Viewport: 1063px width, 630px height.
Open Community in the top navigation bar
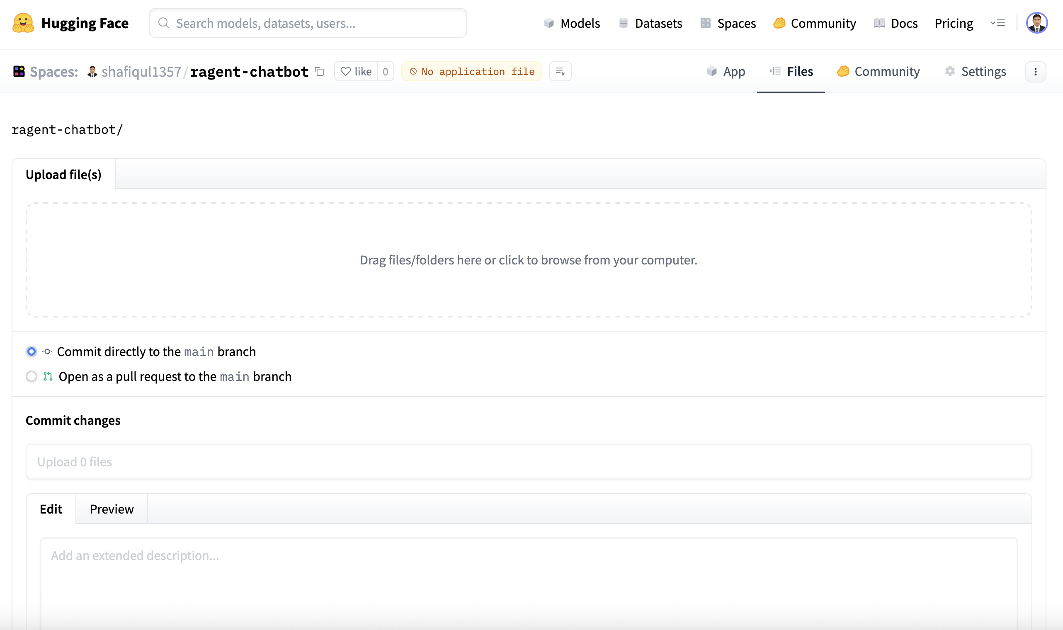click(x=815, y=23)
